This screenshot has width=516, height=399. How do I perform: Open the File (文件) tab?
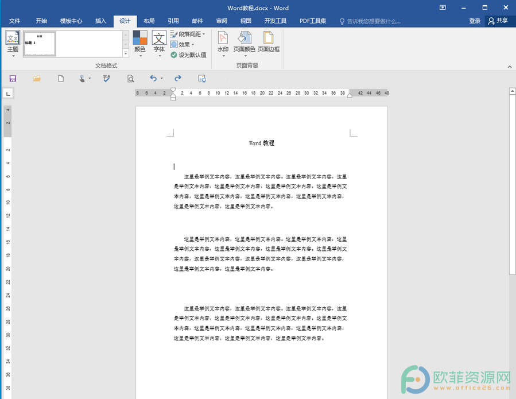pos(14,21)
